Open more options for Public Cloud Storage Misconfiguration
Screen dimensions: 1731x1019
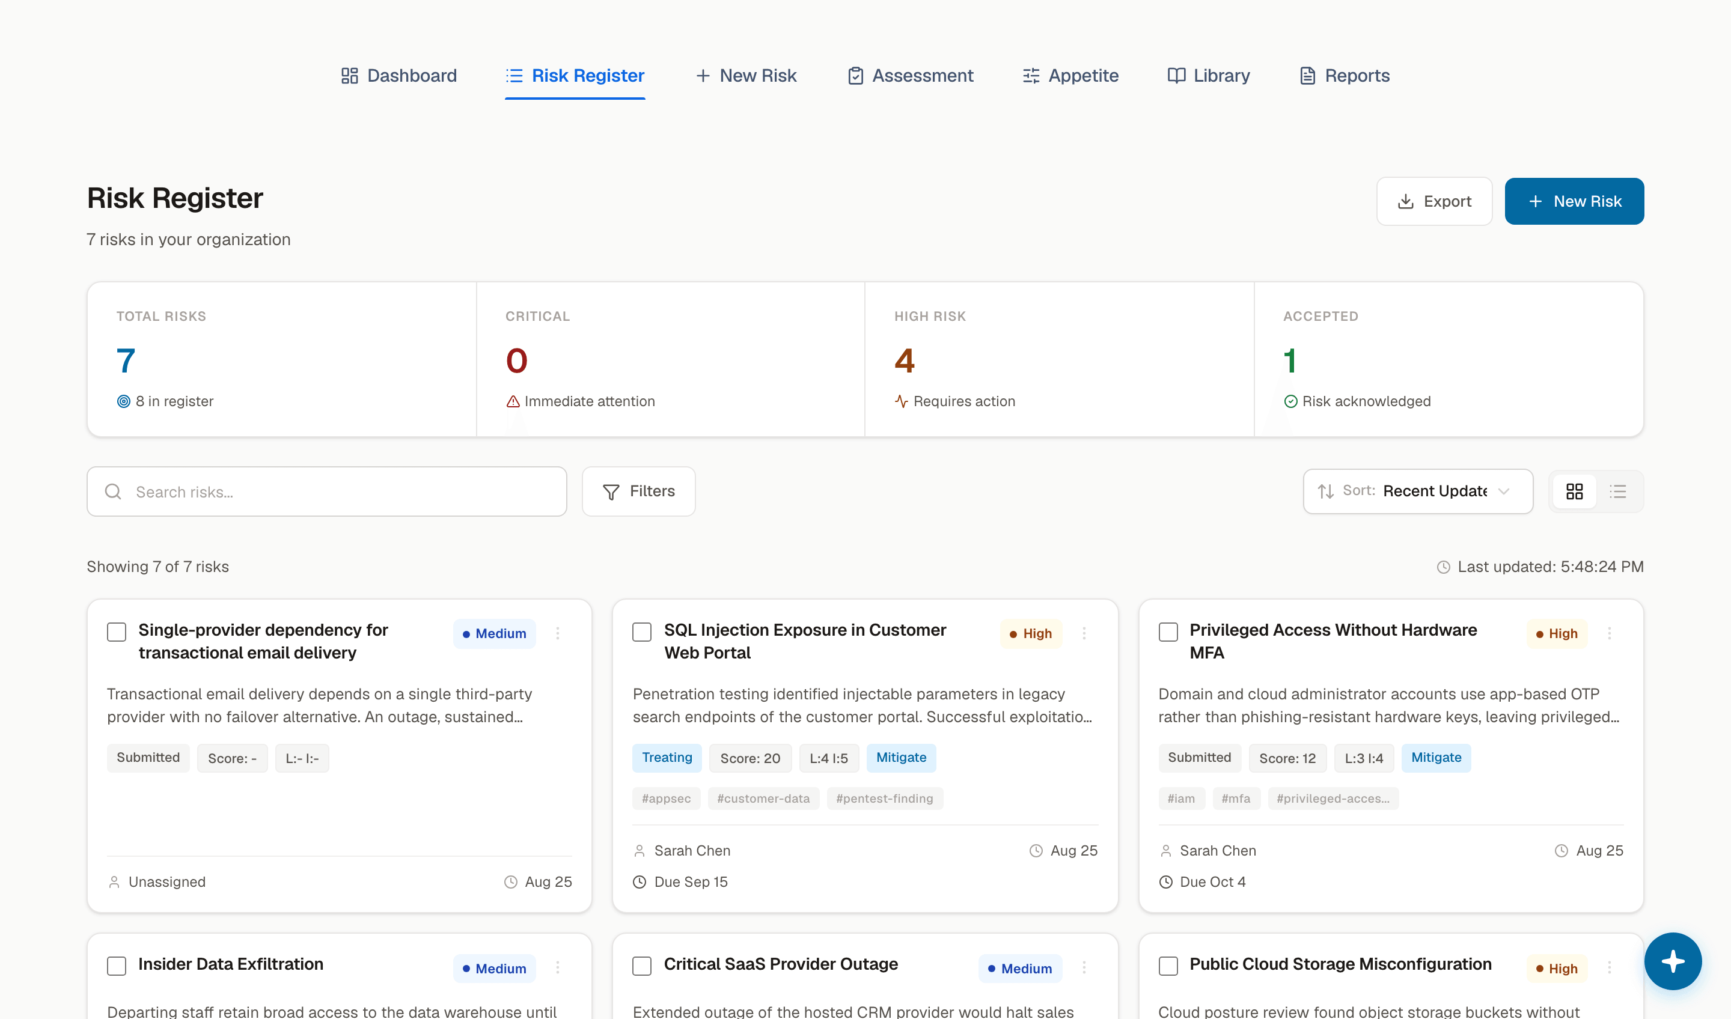click(x=1610, y=967)
